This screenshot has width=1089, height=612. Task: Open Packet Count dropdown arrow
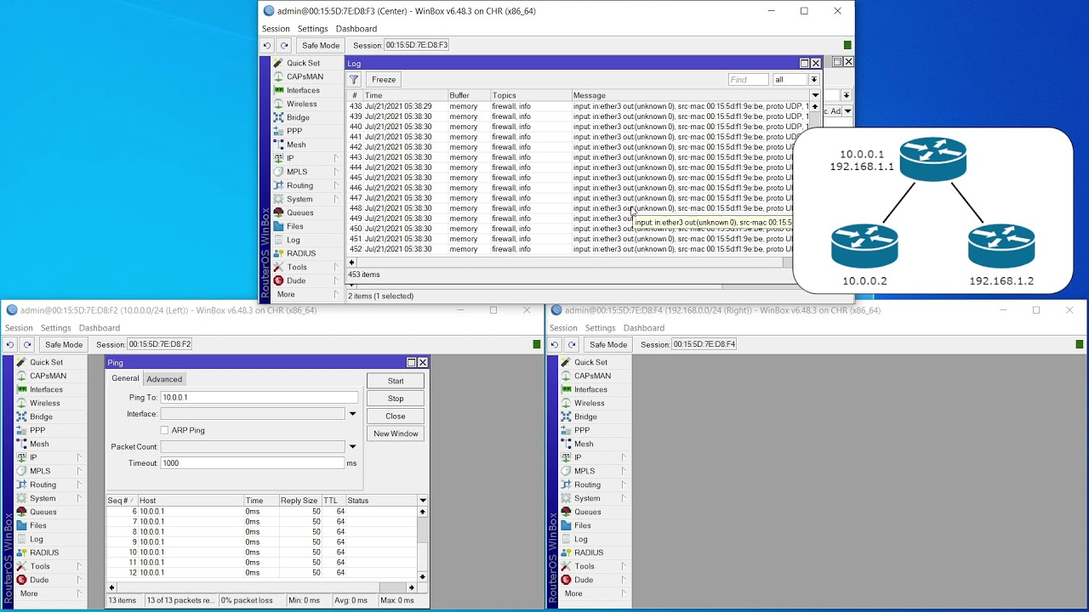click(352, 446)
